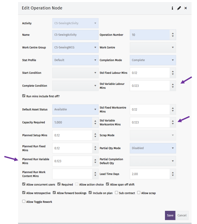Open the Partial Qty Mode dropdown
Viewport: 197px width, 224px height.
[x=173, y=148]
